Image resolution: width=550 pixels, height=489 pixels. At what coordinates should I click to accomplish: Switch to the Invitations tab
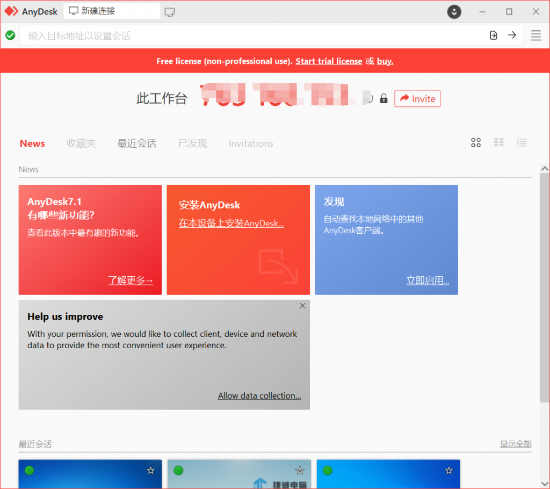[x=251, y=143]
